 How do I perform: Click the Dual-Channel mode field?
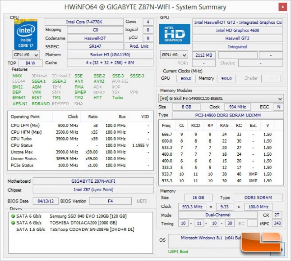[x=218, y=215]
